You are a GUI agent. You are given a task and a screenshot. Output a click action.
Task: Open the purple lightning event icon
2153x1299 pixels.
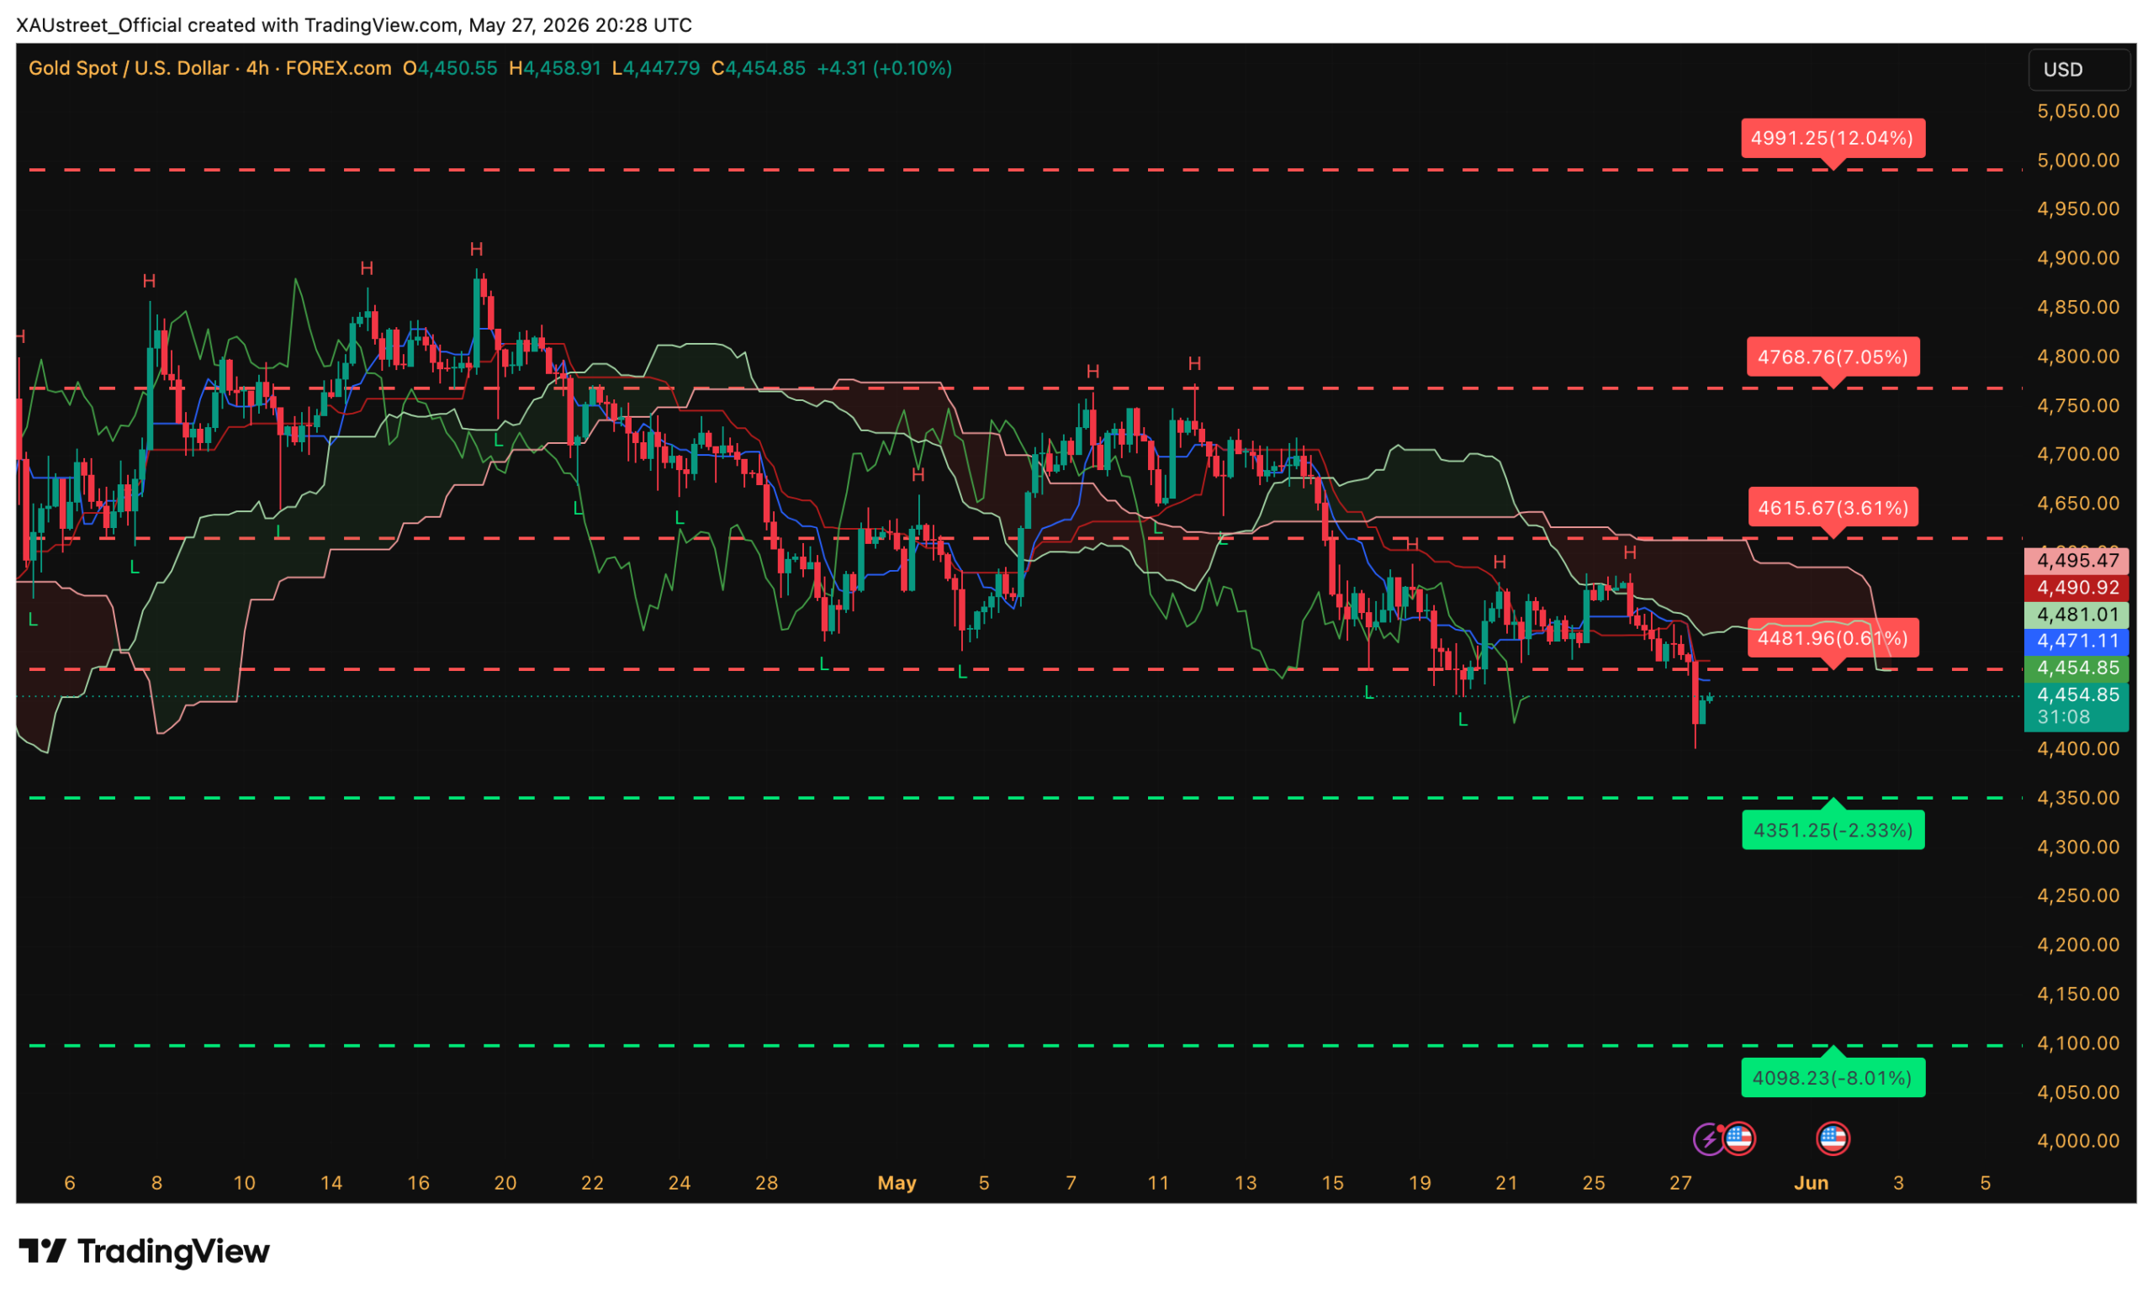tap(1708, 1139)
